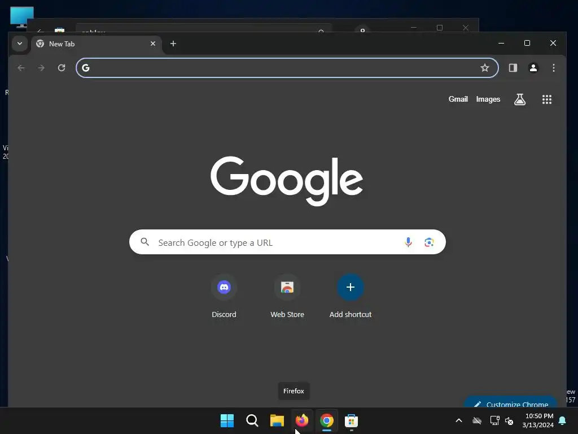Reload the page with the refresh icon
Screen dimensions: 578x434
click(x=62, y=68)
